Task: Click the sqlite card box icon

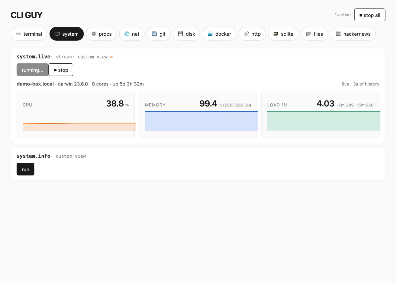Action: (x=276, y=34)
